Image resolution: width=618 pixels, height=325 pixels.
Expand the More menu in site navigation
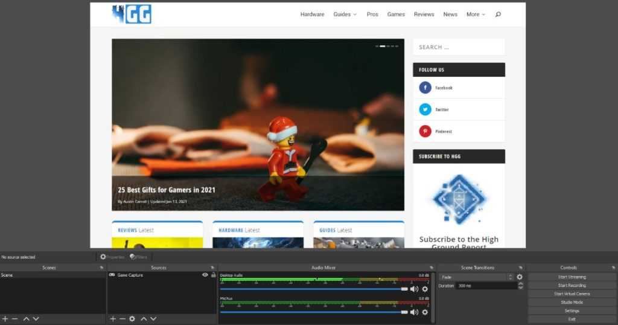475,14
